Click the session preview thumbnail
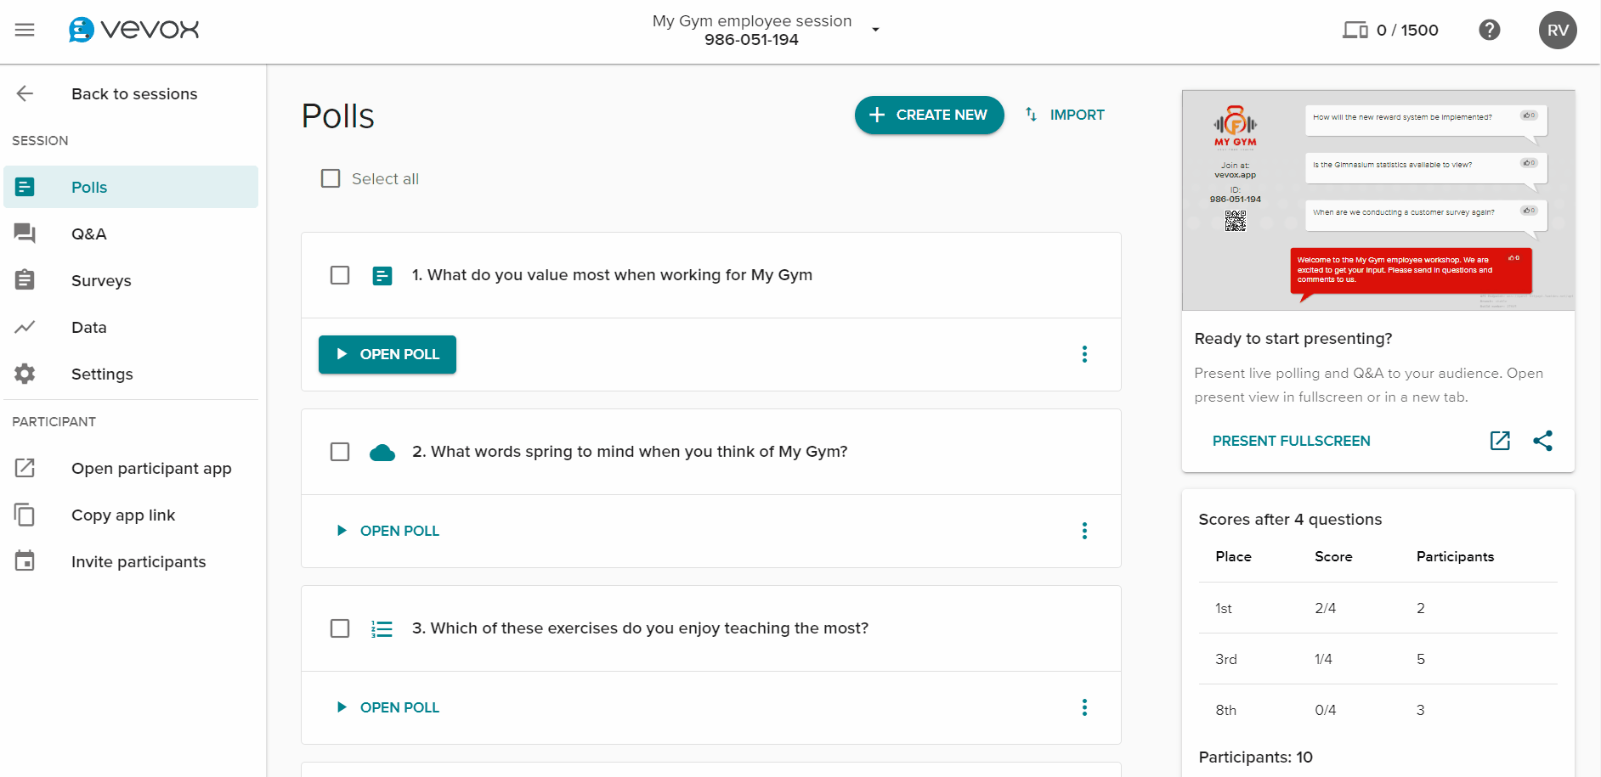Screen dimensions: 1601x777 [x=1377, y=200]
